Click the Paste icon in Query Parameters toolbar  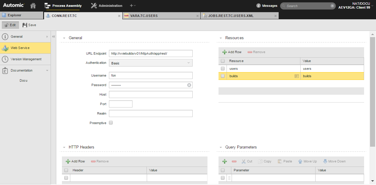(280, 161)
